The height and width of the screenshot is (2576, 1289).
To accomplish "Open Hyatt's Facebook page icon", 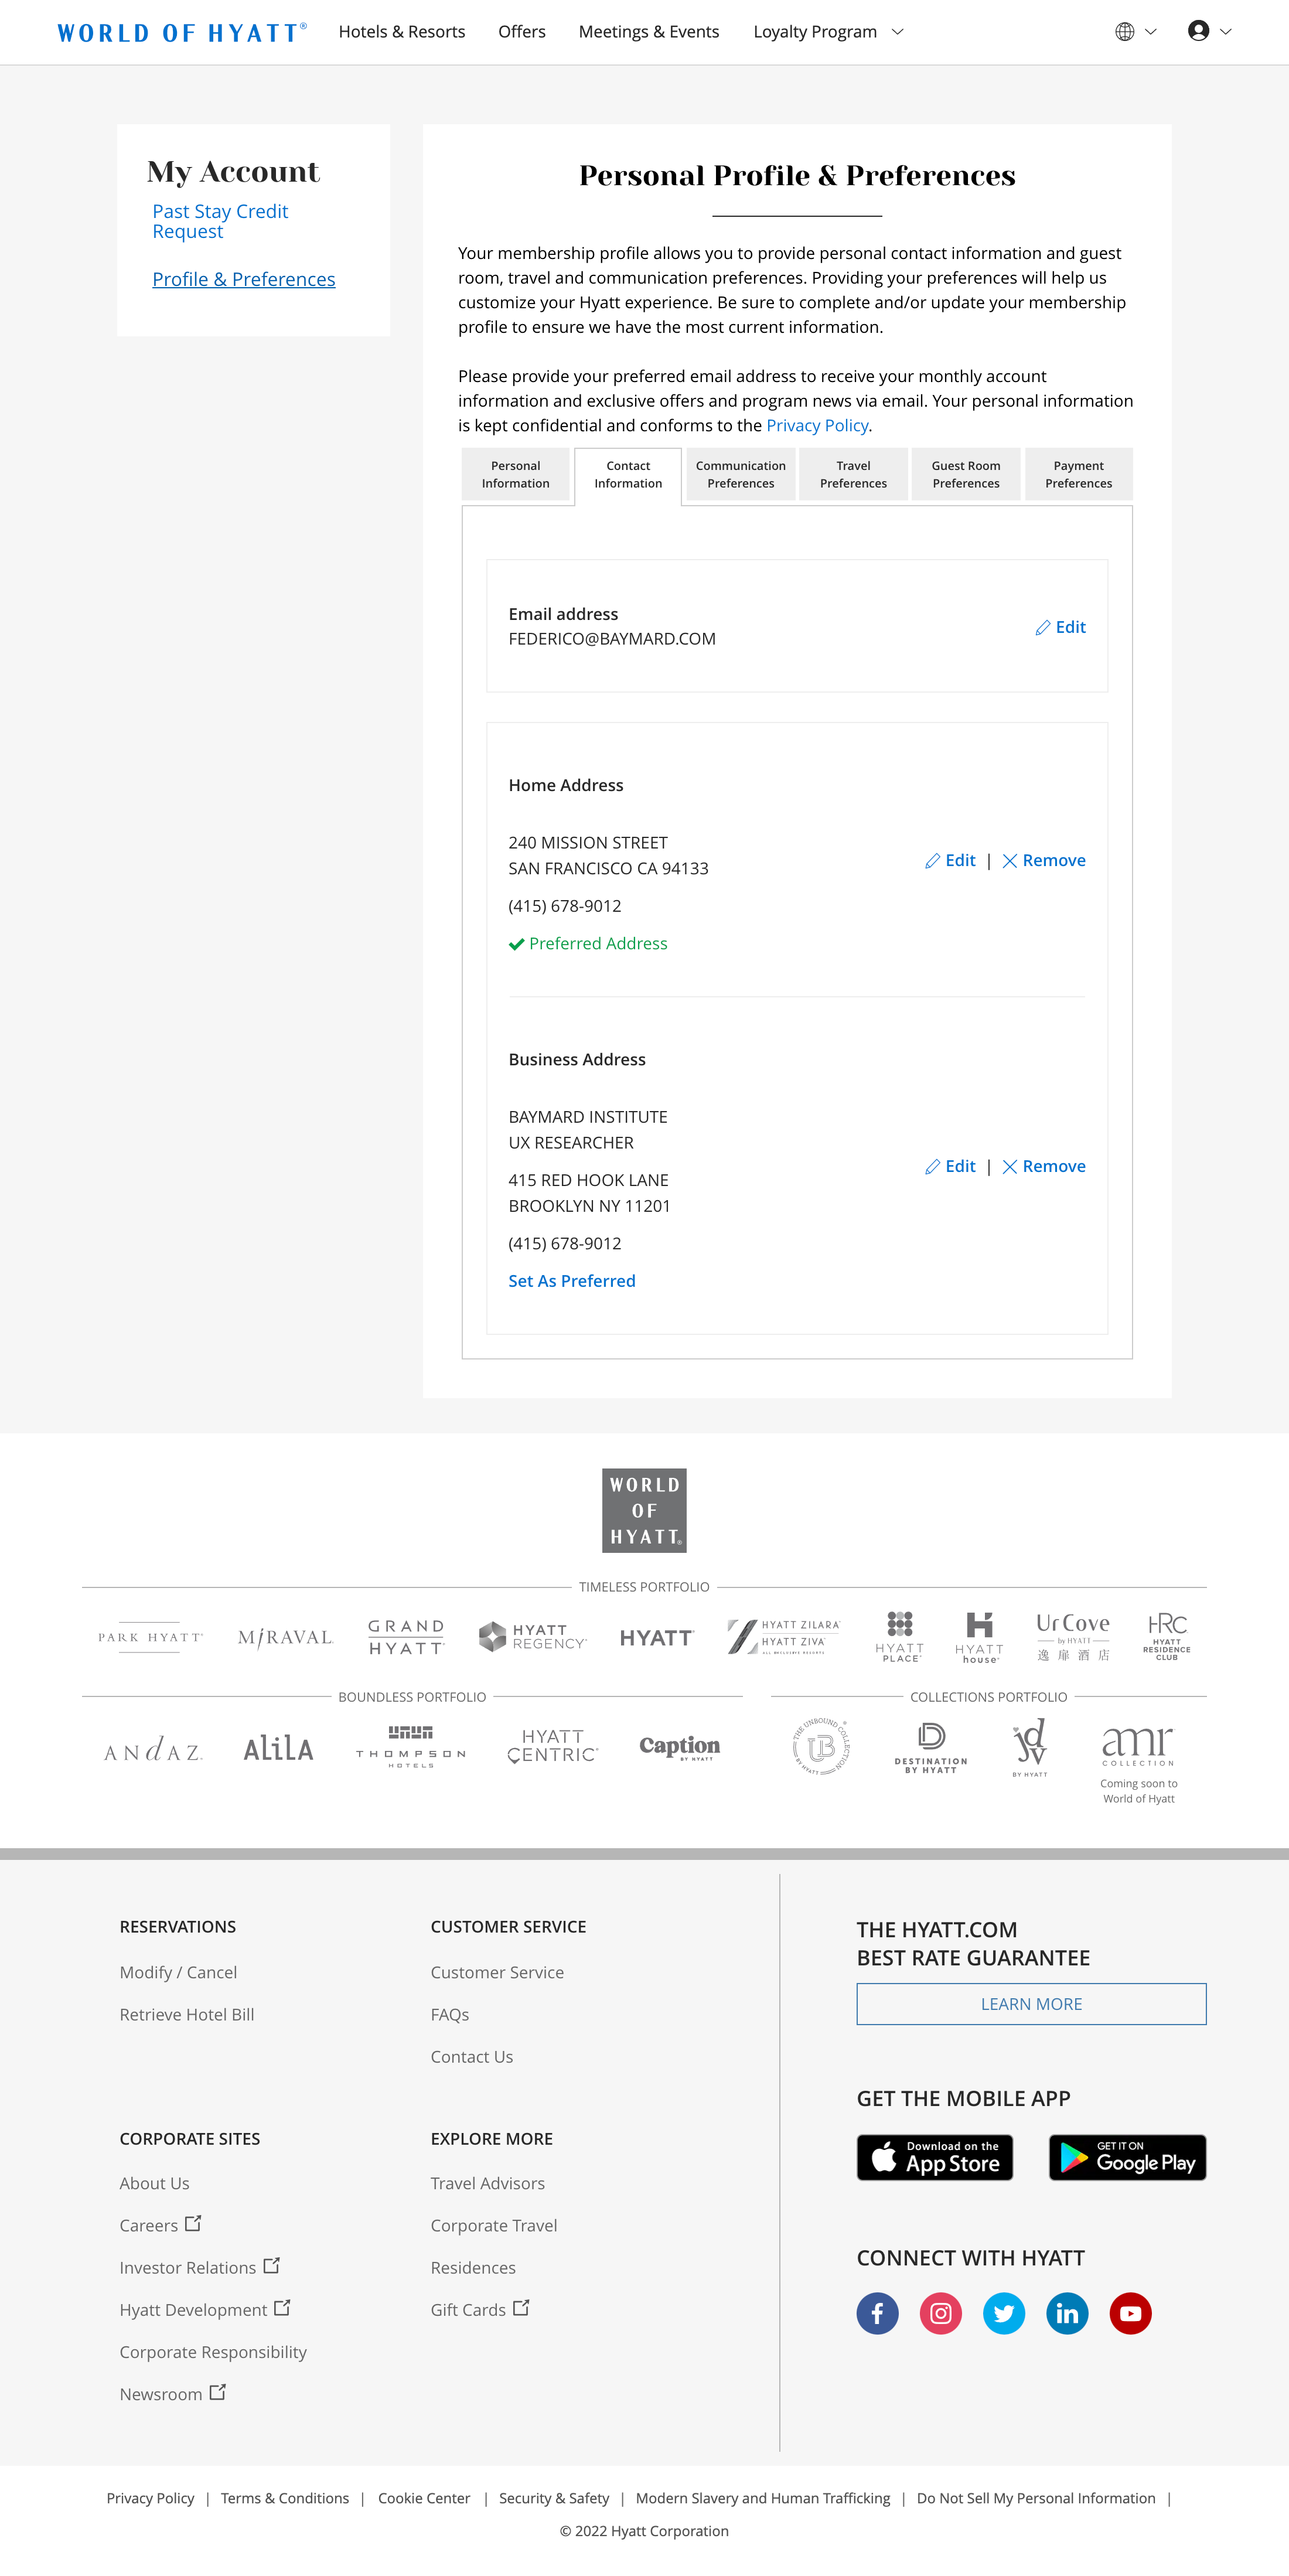I will pyautogui.click(x=877, y=2313).
